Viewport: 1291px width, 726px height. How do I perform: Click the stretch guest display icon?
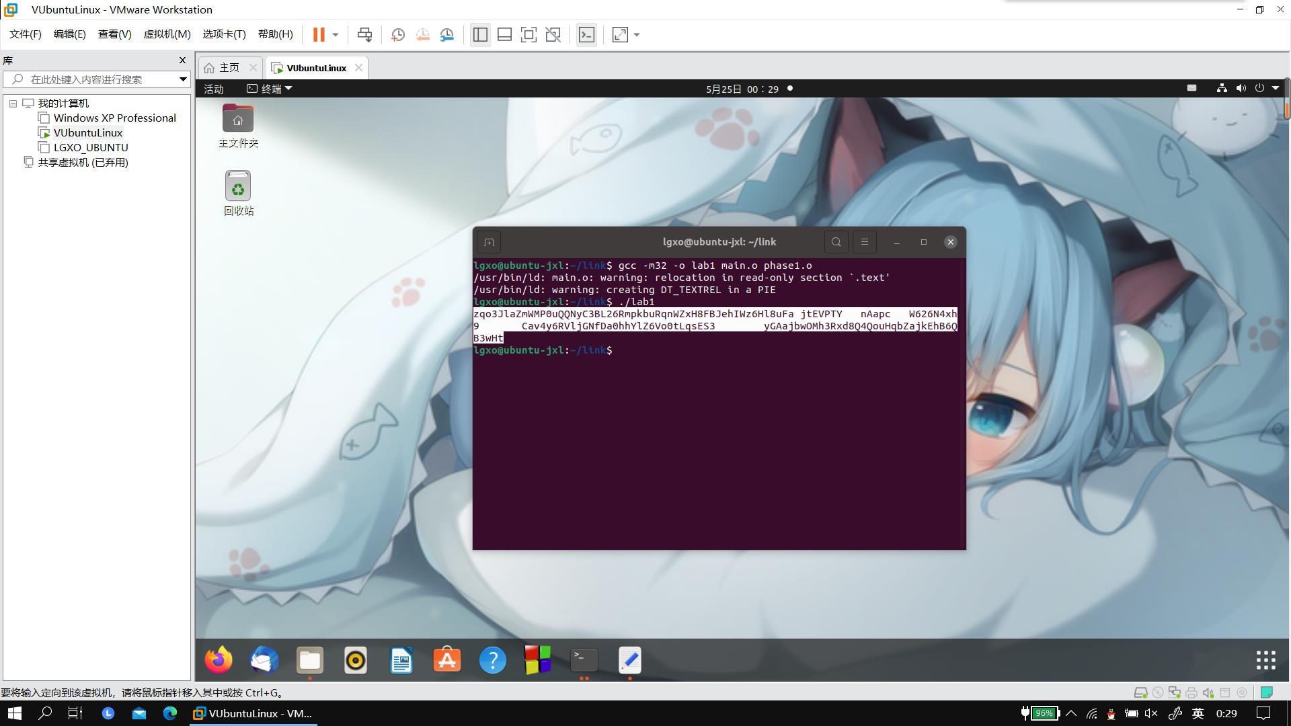tap(620, 34)
